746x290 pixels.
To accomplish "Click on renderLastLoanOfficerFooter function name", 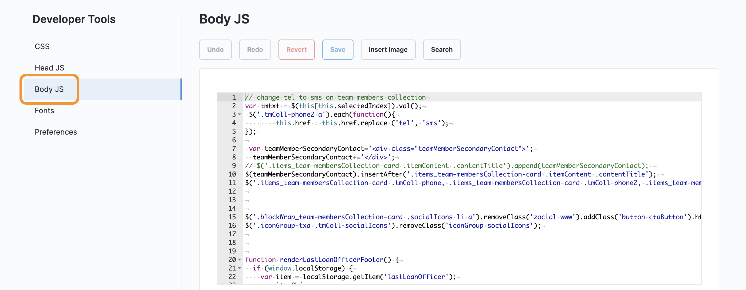I will (x=331, y=260).
